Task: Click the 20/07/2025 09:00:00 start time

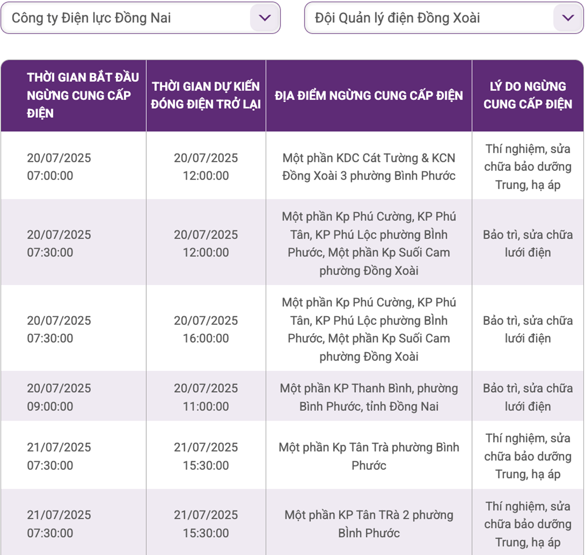Action: pos(59,397)
